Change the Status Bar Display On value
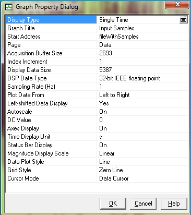The width and height of the screenshot is (191, 215). (x=103, y=145)
